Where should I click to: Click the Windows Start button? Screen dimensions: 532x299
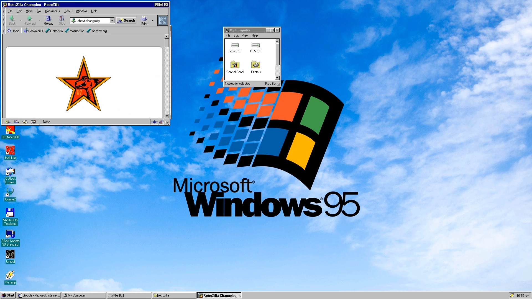coord(8,295)
